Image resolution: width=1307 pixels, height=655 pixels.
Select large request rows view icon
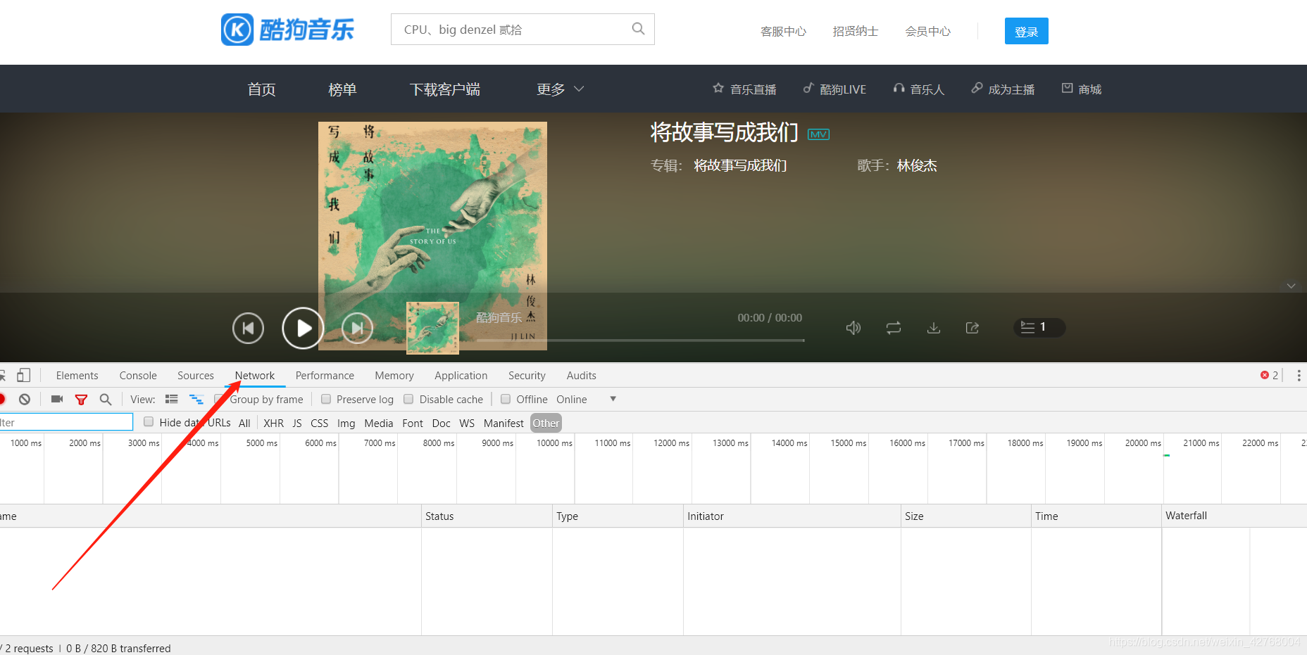171,399
